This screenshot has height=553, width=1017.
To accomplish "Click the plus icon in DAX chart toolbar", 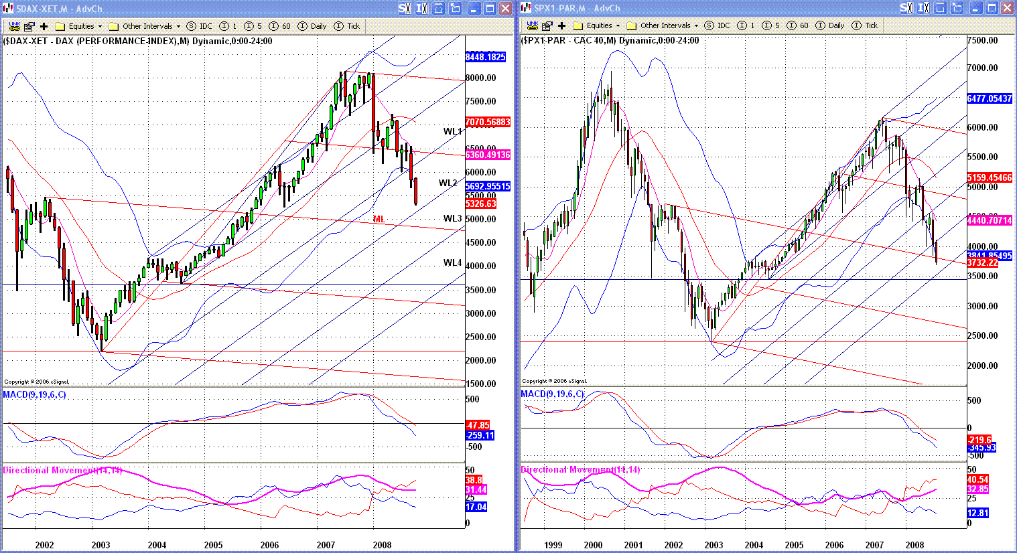I will coord(44,26).
